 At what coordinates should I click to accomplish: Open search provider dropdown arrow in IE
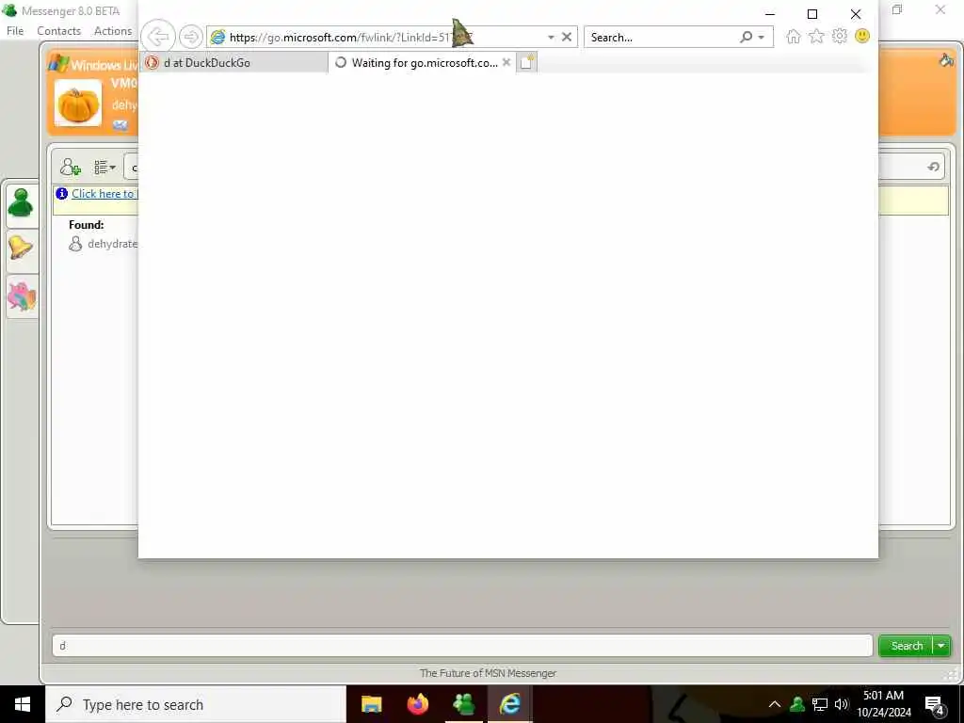pyautogui.click(x=761, y=38)
